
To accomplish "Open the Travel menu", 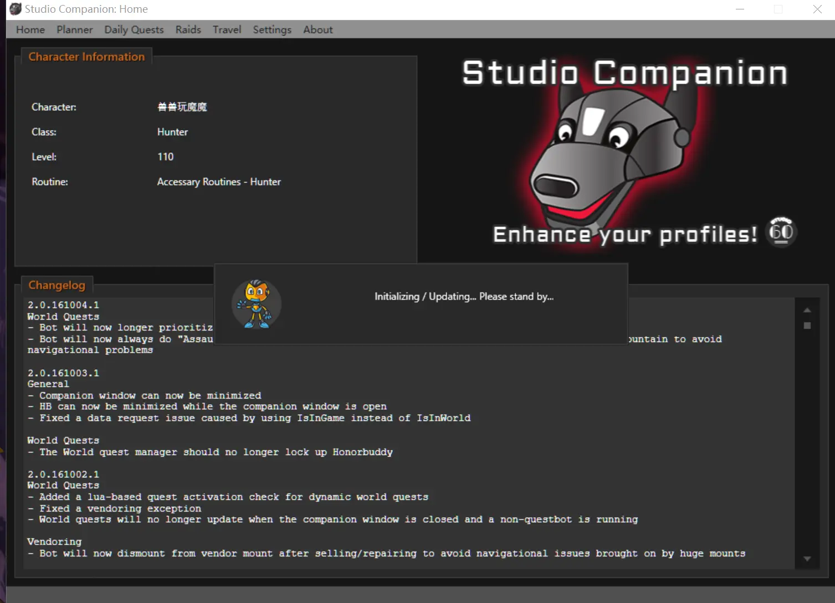I will tap(227, 30).
